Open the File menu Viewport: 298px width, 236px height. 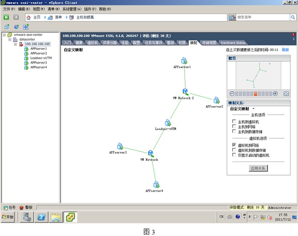tap(9, 9)
